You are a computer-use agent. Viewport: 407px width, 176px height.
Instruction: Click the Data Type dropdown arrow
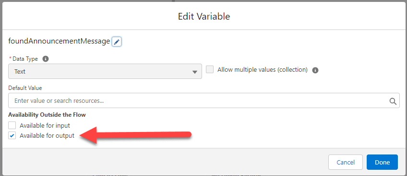(195, 72)
